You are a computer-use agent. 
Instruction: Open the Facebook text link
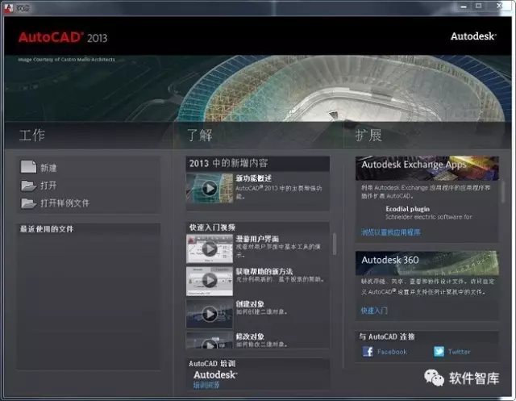click(392, 352)
